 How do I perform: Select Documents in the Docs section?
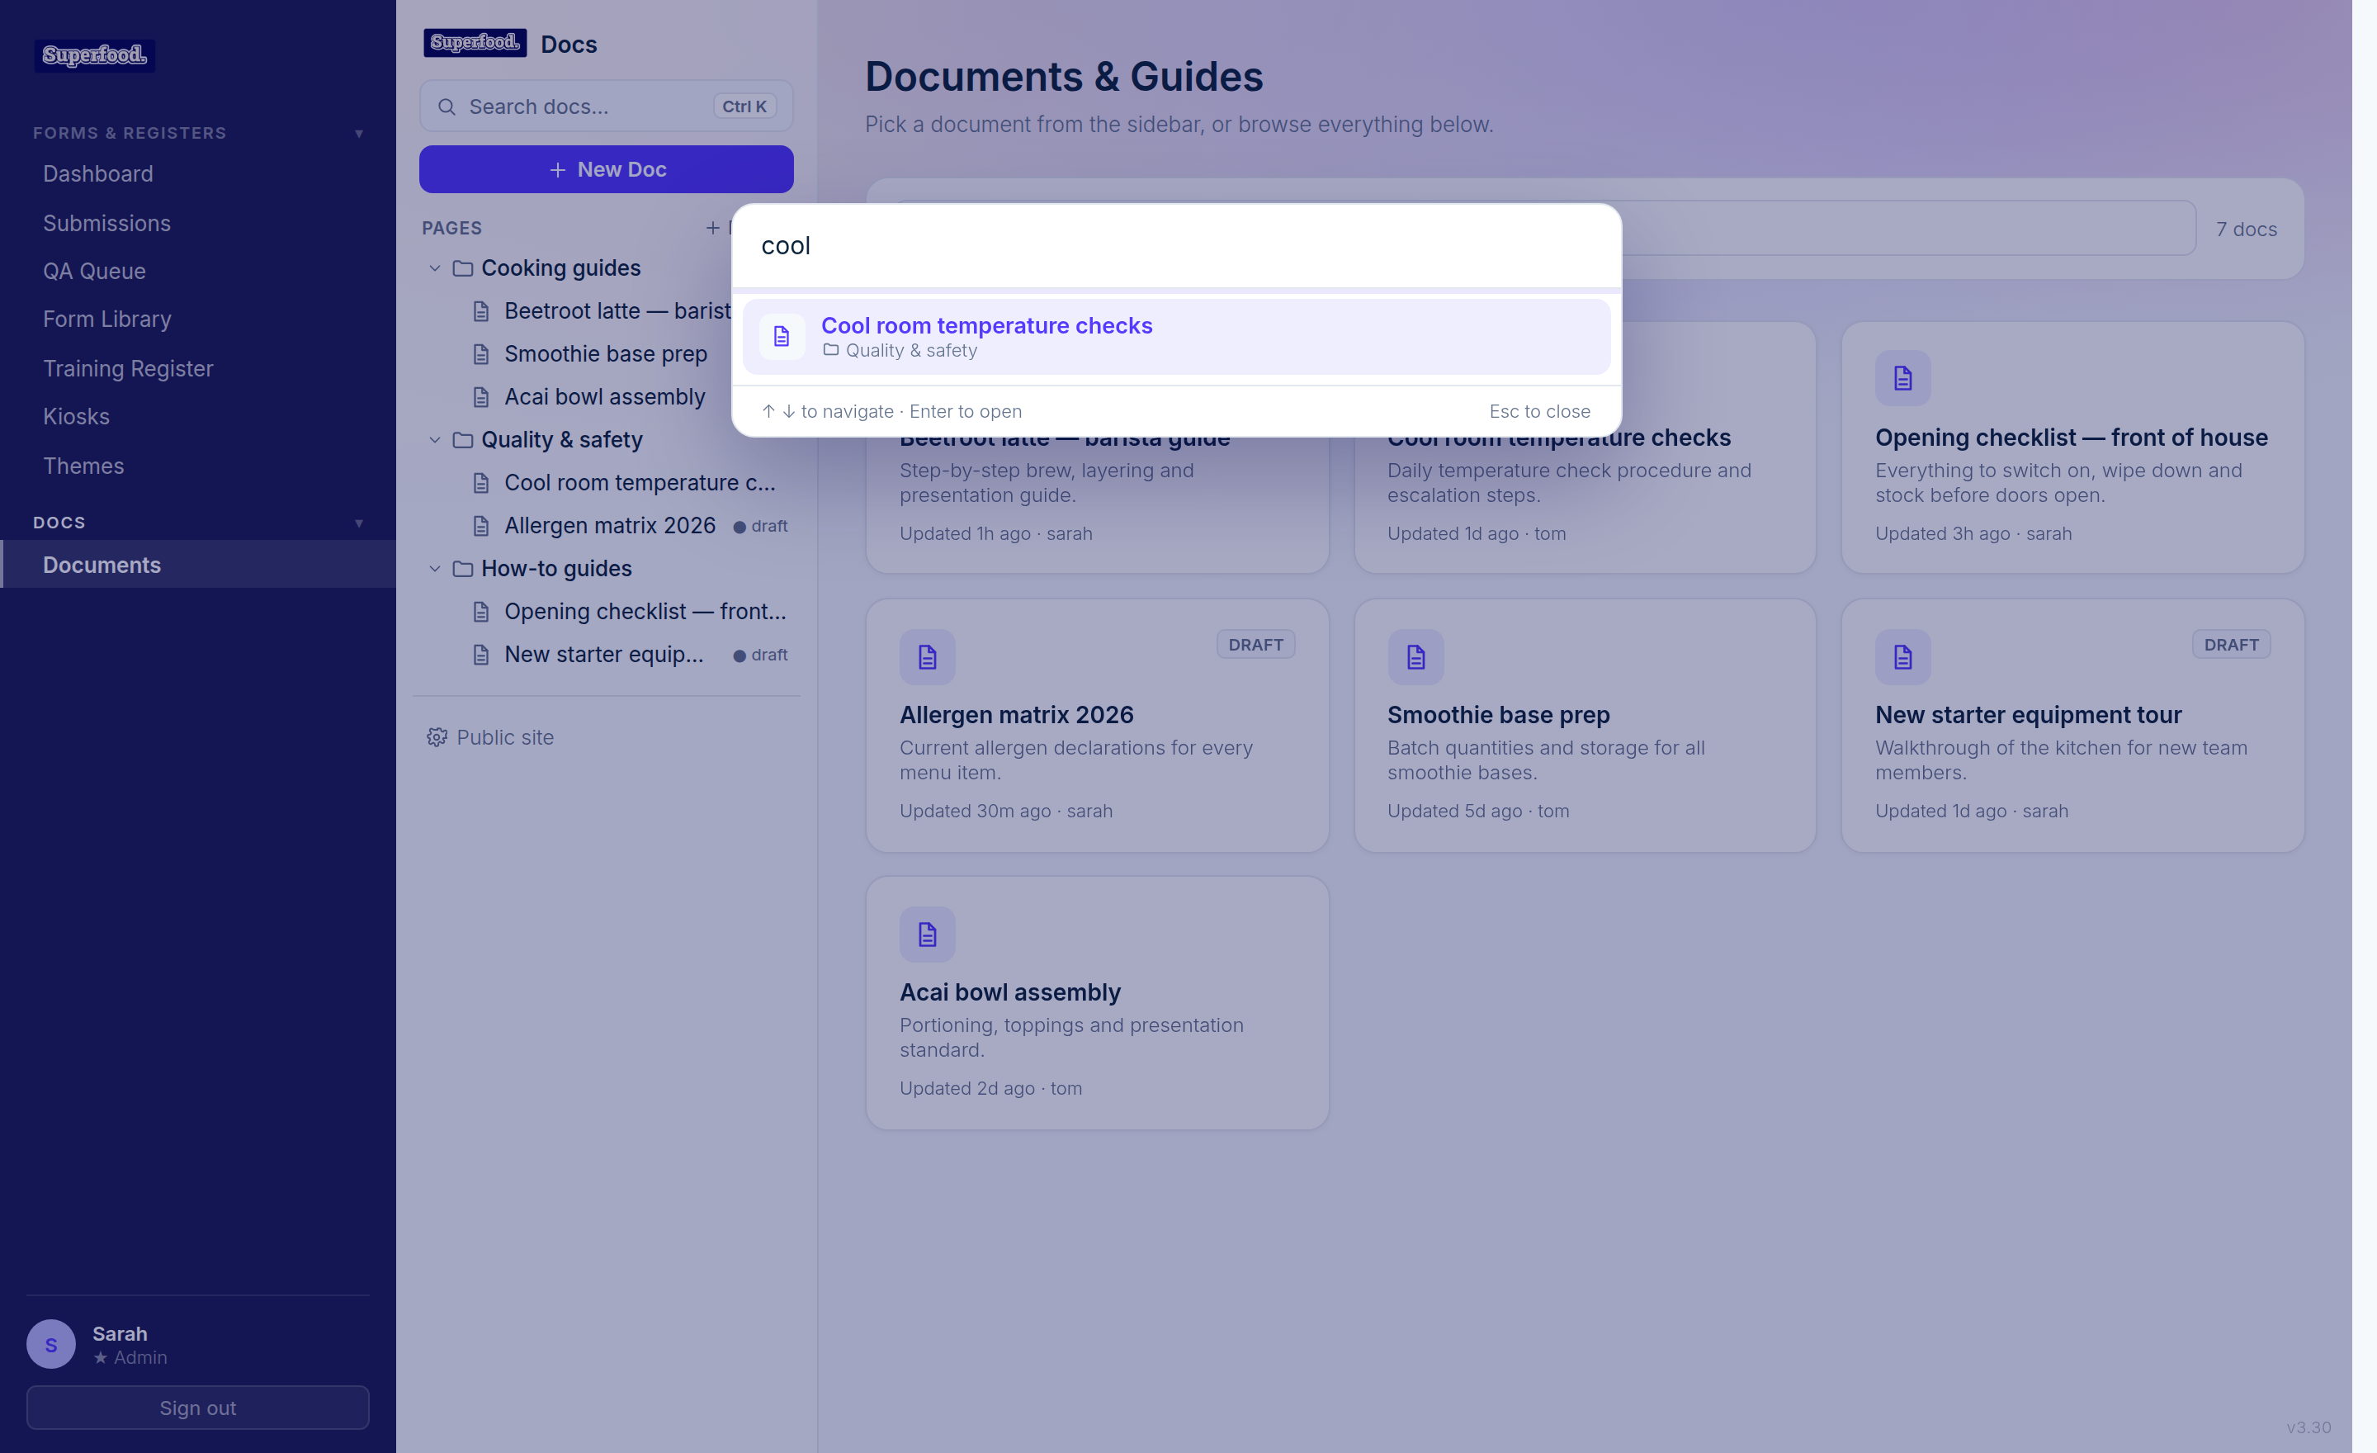pos(198,566)
